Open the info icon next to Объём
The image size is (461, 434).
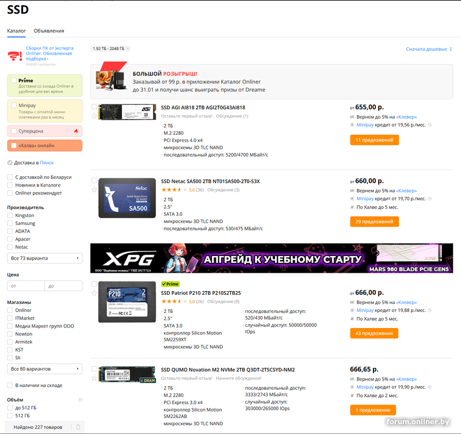click(x=80, y=399)
